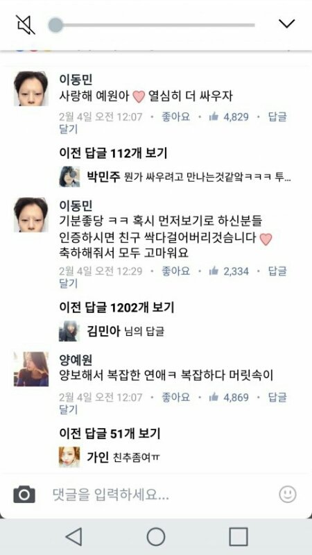Like 양예원's comment via 좋아요
This screenshot has width=312, height=555.
tap(175, 397)
